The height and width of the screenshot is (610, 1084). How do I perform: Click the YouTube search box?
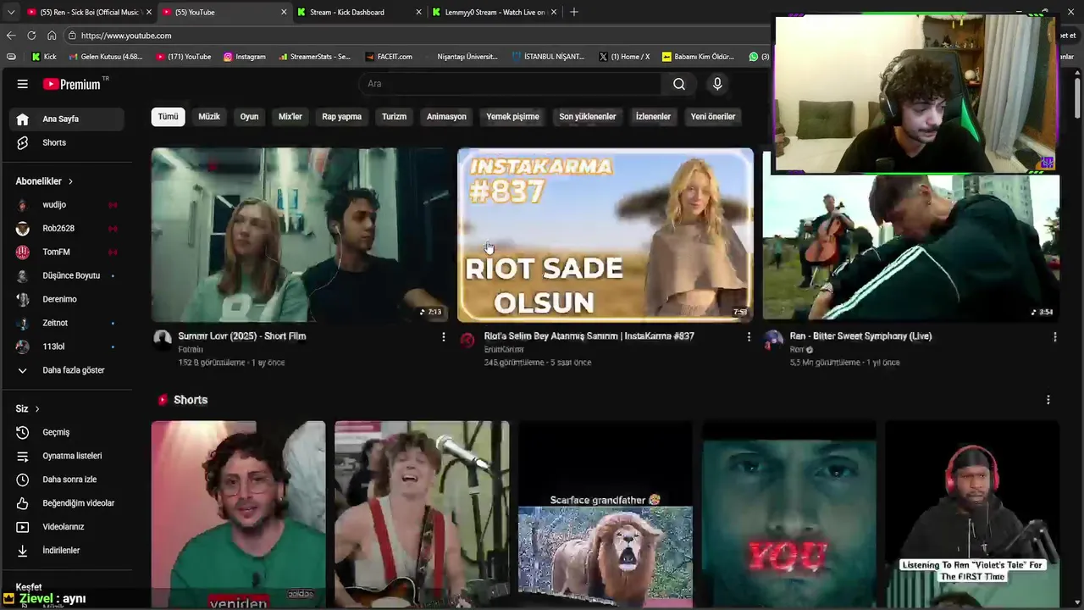coord(510,84)
